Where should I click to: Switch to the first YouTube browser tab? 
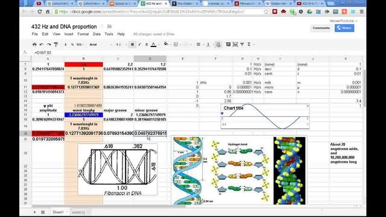click(x=39, y=4)
